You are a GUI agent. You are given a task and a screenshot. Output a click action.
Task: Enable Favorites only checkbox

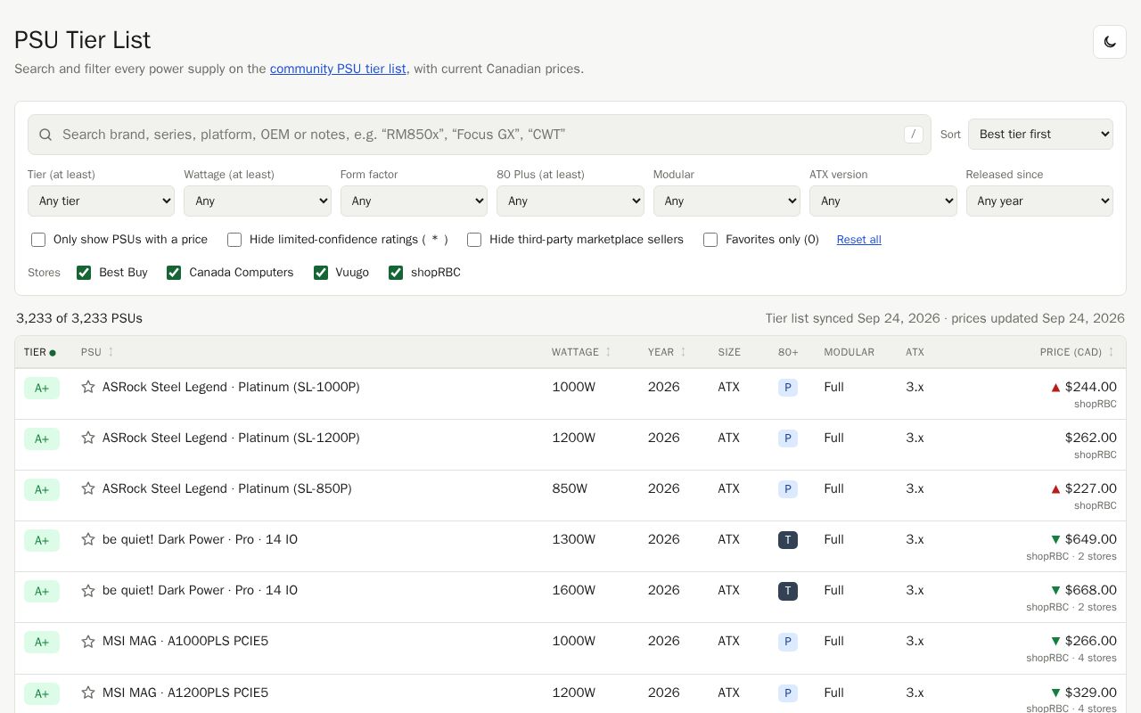click(710, 240)
